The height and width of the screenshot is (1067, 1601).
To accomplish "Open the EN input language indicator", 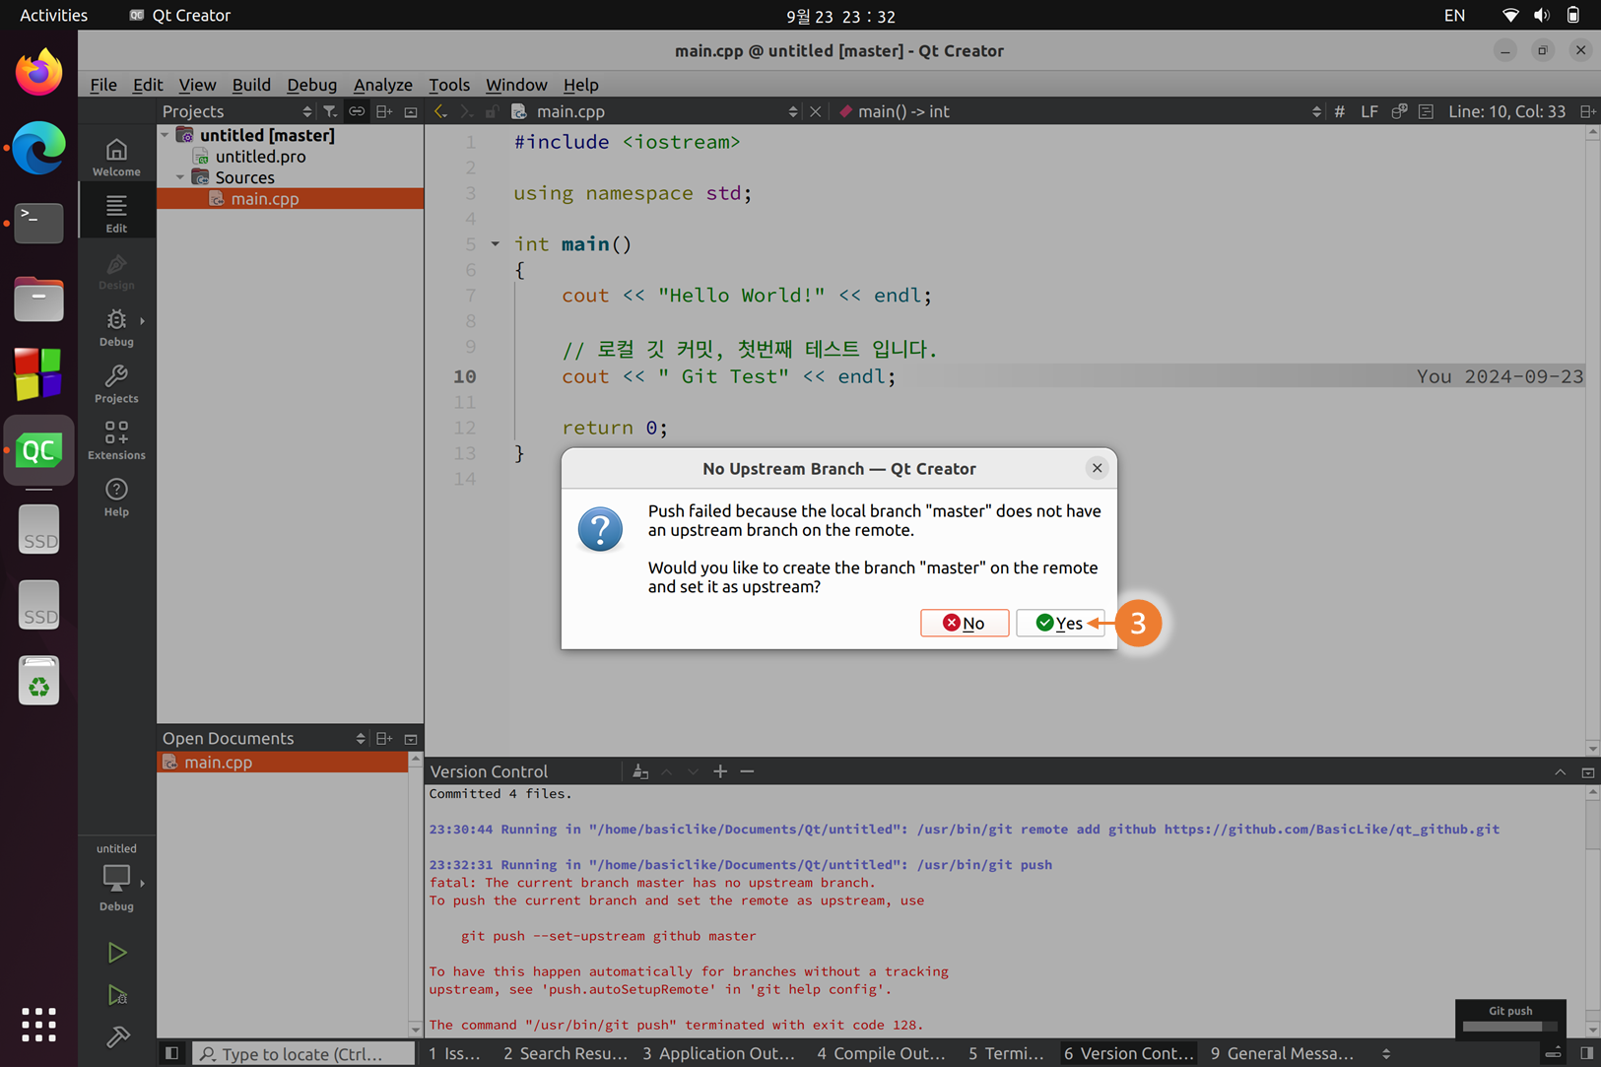I will point(1454,15).
